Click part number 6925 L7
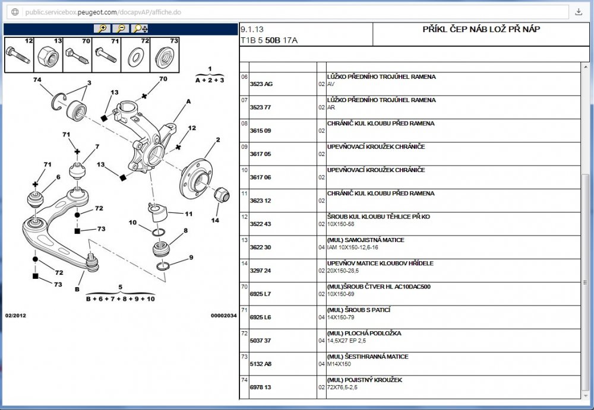Viewport: 594px width, 410px height. tap(260, 294)
